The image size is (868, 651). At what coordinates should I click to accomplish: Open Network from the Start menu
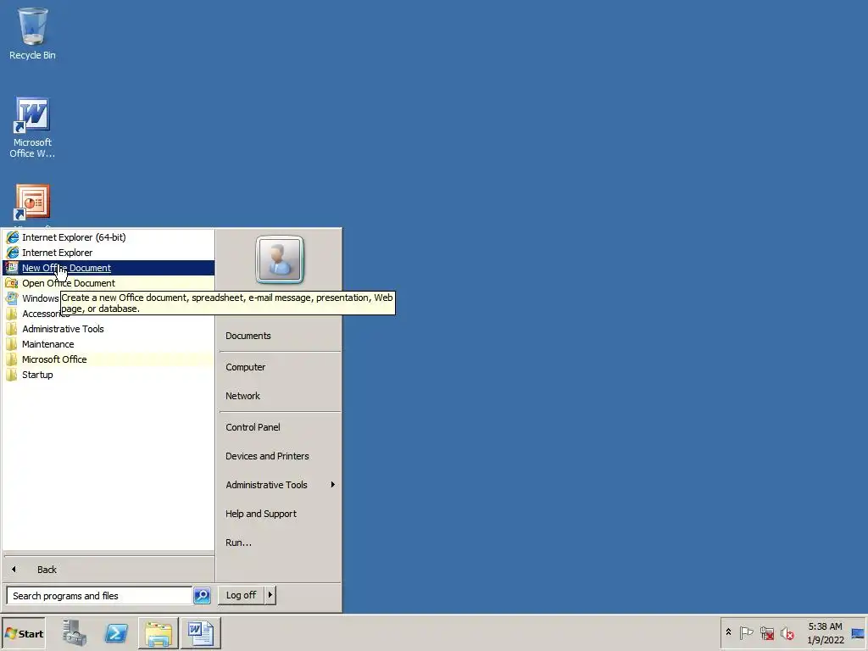[280, 396]
